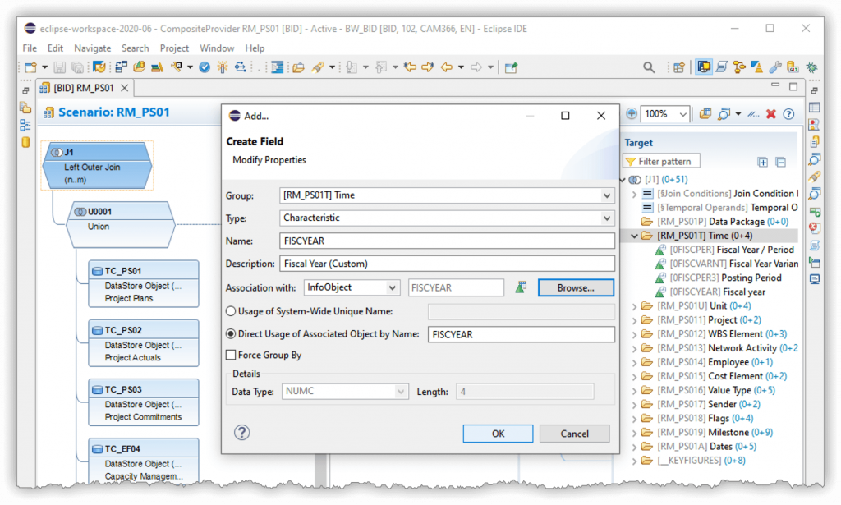Click the yellow back arrow in the toolbar
841x505 pixels.
pyautogui.click(x=446, y=67)
